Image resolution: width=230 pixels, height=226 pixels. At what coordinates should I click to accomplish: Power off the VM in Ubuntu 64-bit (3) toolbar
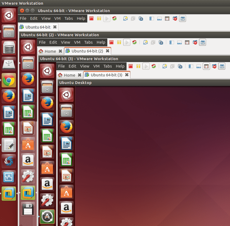click(x=131, y=66)
